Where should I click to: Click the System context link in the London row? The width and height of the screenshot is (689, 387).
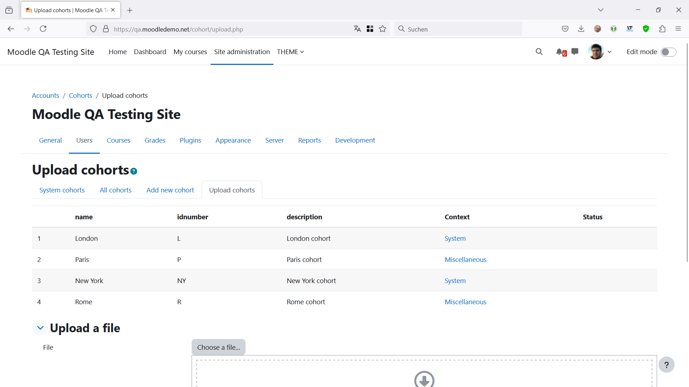coord(455,239)
